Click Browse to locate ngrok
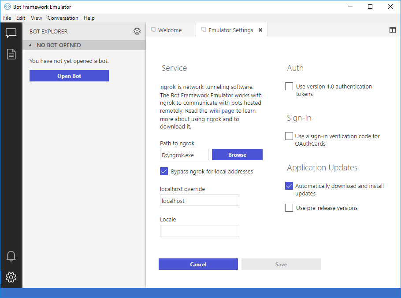Viewport: 401px width, 298px height. (237, 155)
